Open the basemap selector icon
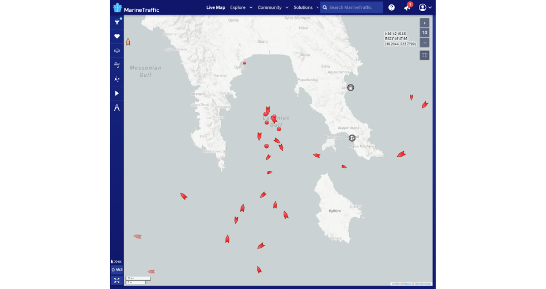The height and width of the screenshot is (289, 546). pos(425,55)
